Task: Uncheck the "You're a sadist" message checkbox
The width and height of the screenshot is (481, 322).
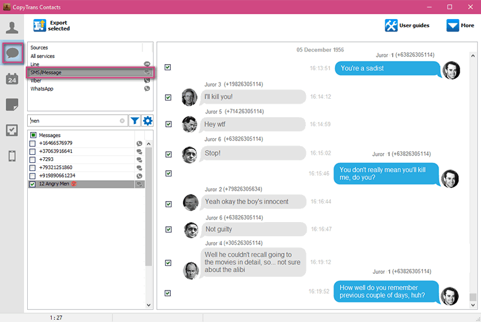Action: [168, 67]
